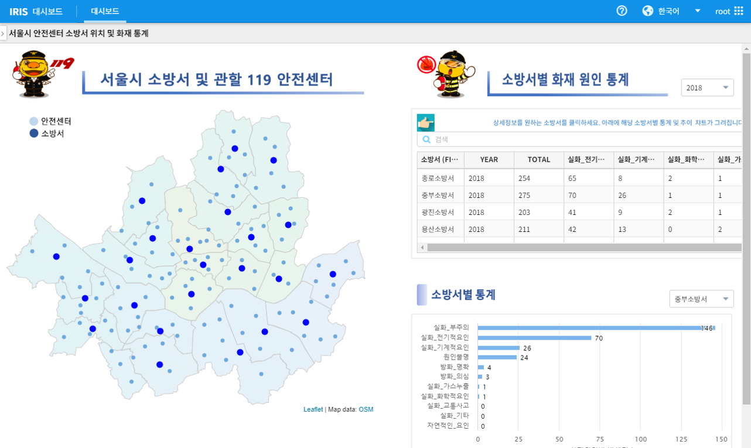Click the 서울시 소방서 및 관할 119 안전센터 title
The image size is (751, 448).
tap(217, 79)
